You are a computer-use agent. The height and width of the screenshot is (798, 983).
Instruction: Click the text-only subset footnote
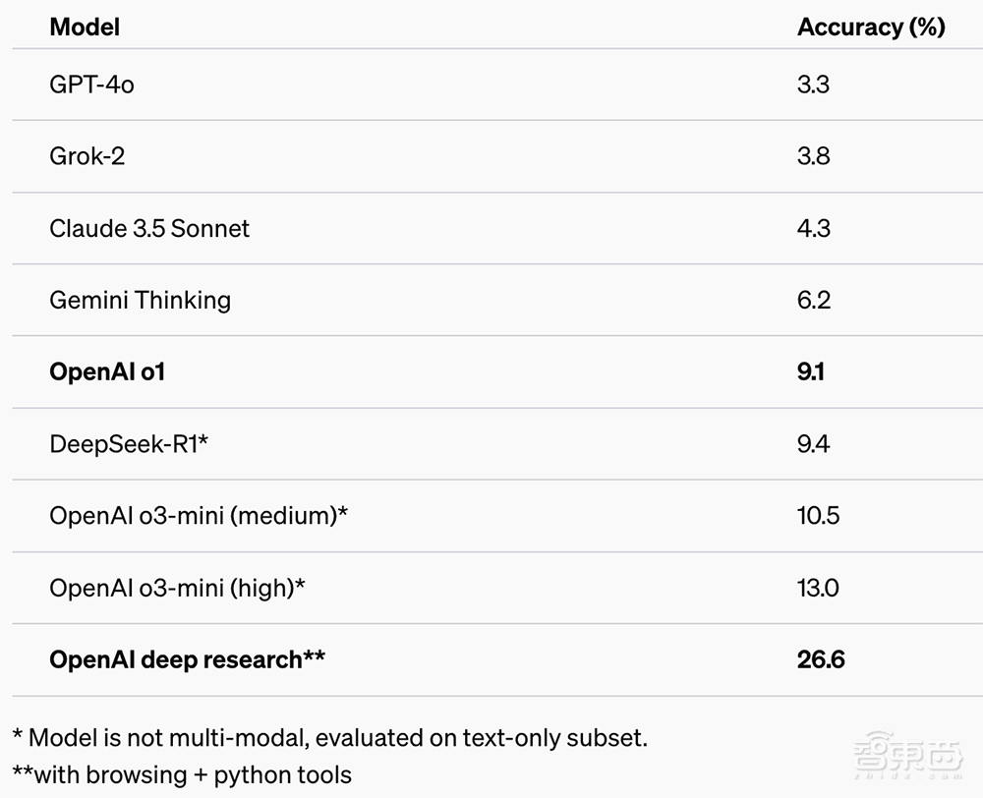(329, 737)
